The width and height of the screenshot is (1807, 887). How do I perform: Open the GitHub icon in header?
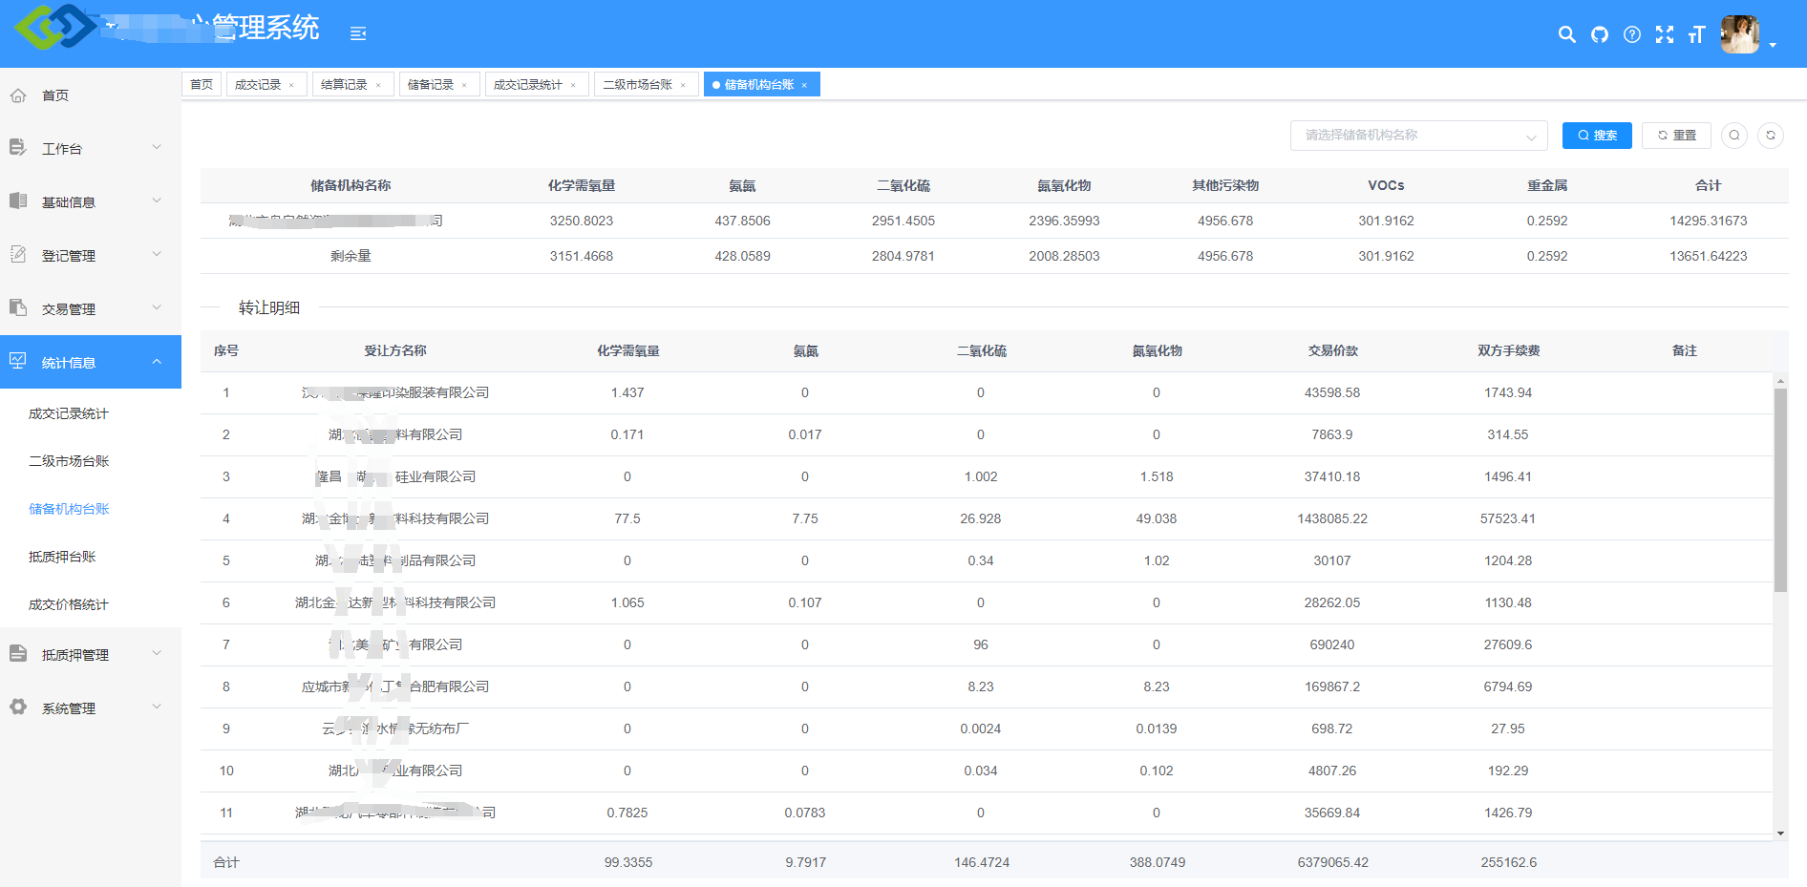tap(1600, 34)
